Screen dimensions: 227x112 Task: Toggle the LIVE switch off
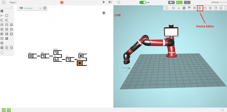143,2
